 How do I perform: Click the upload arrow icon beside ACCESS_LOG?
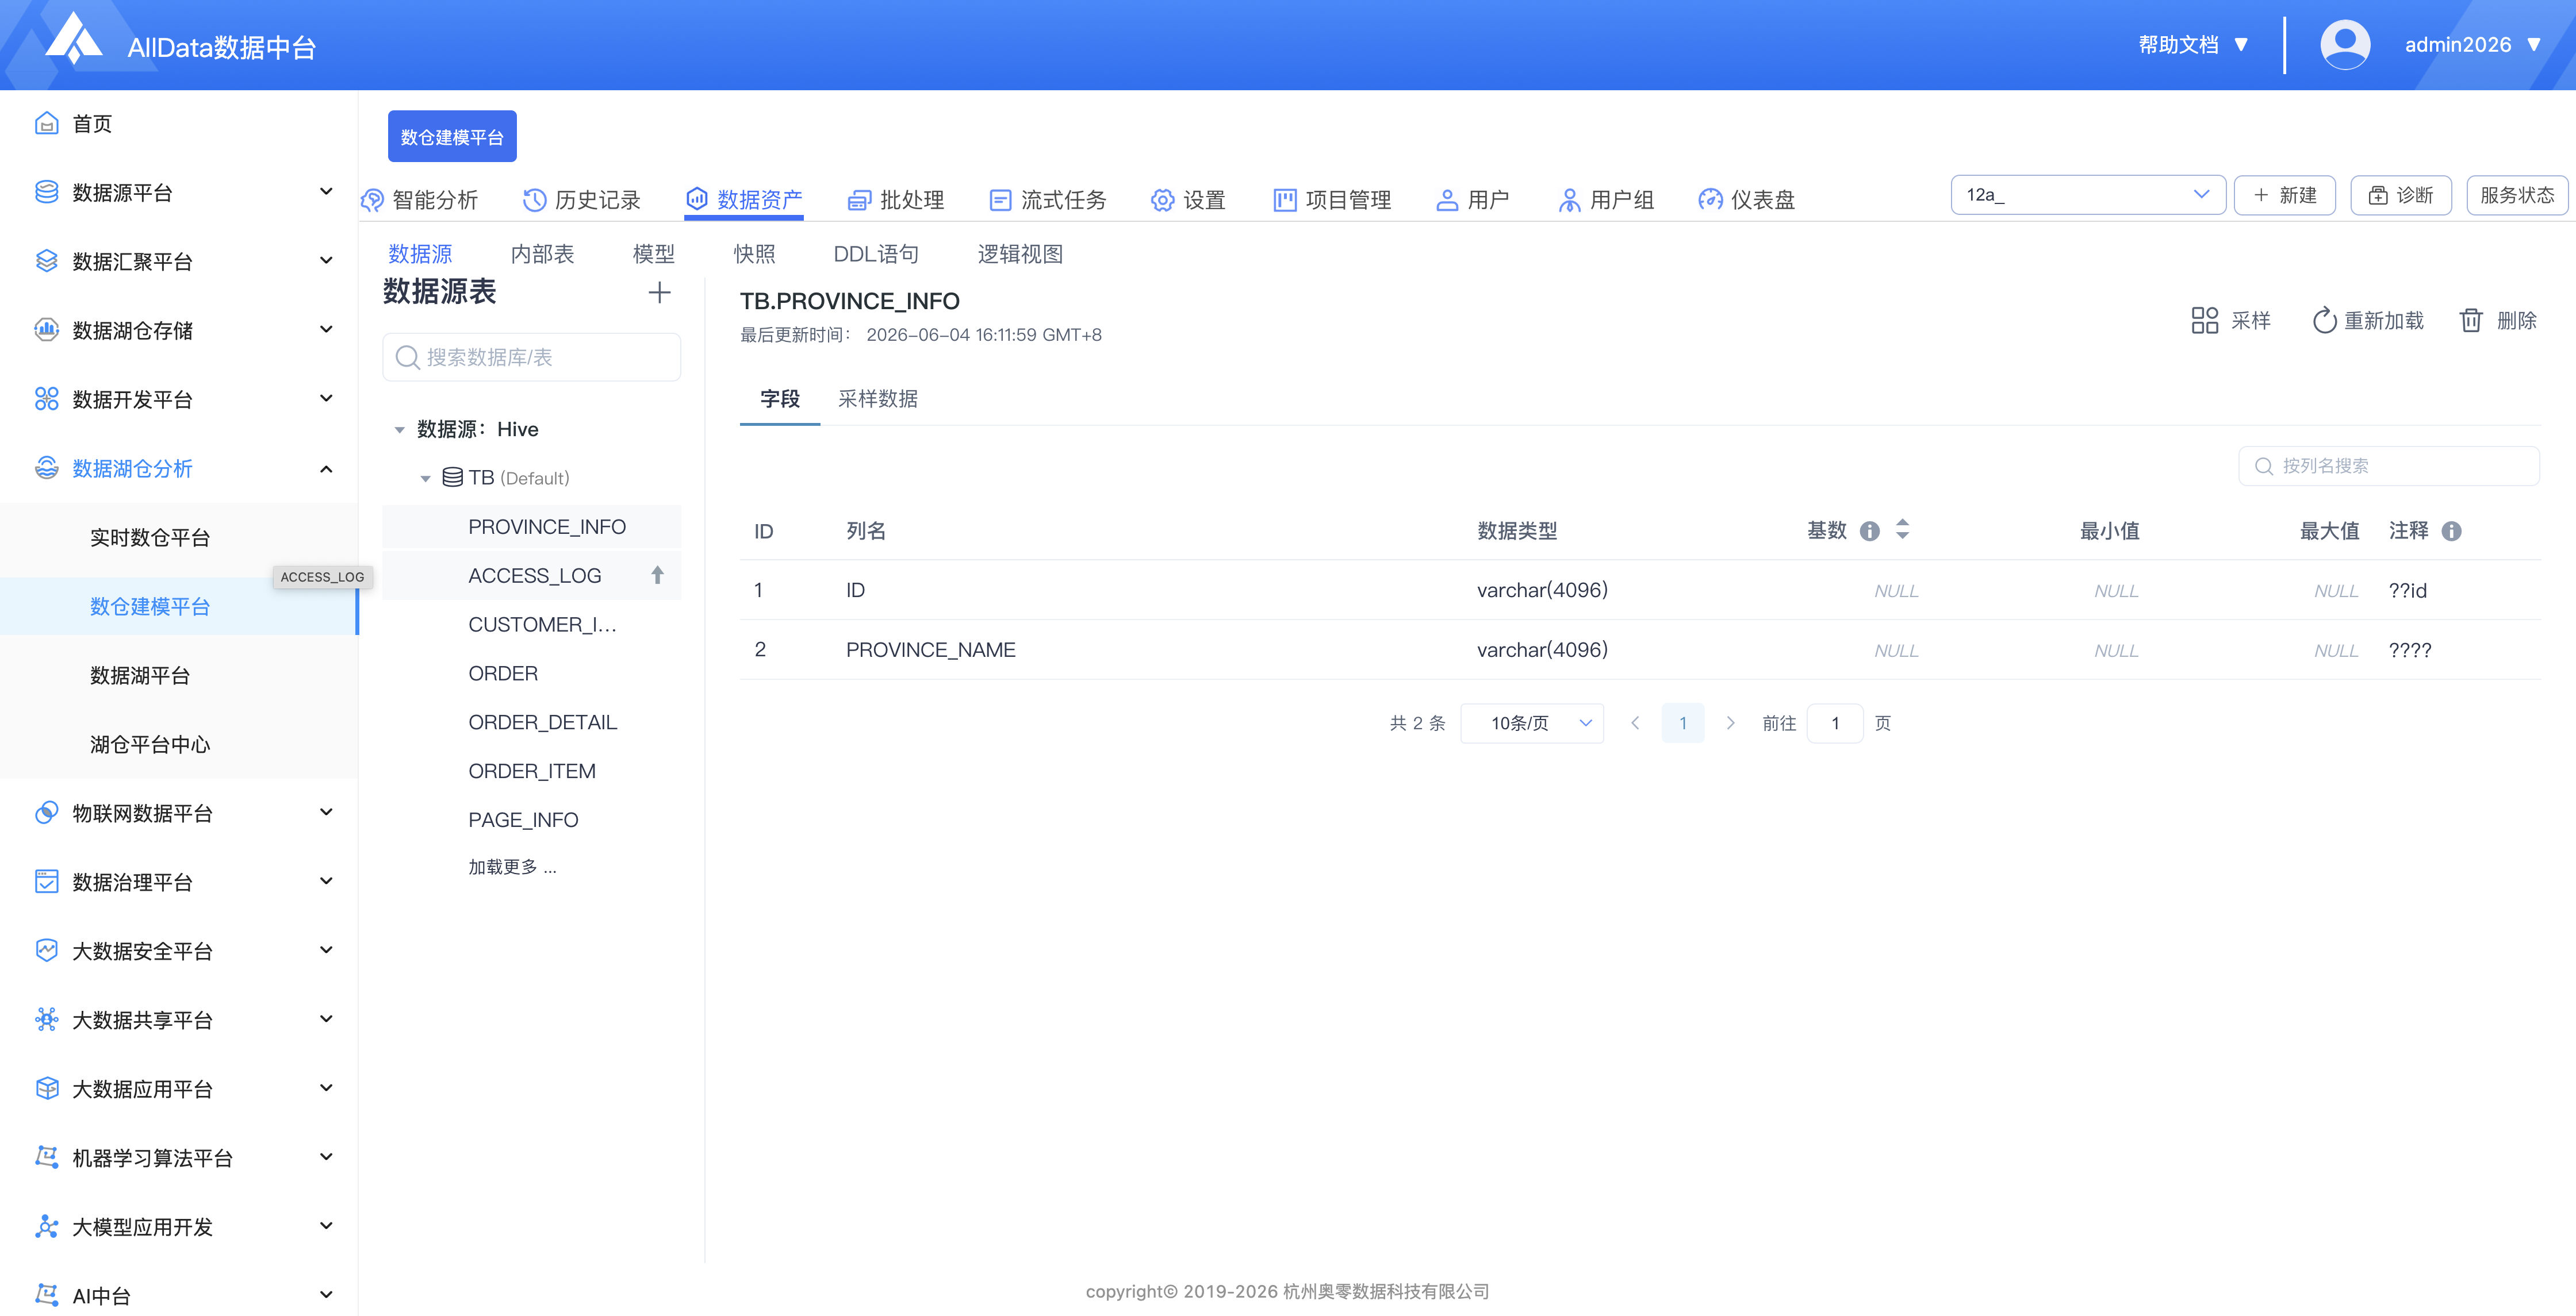pos(657,575)
